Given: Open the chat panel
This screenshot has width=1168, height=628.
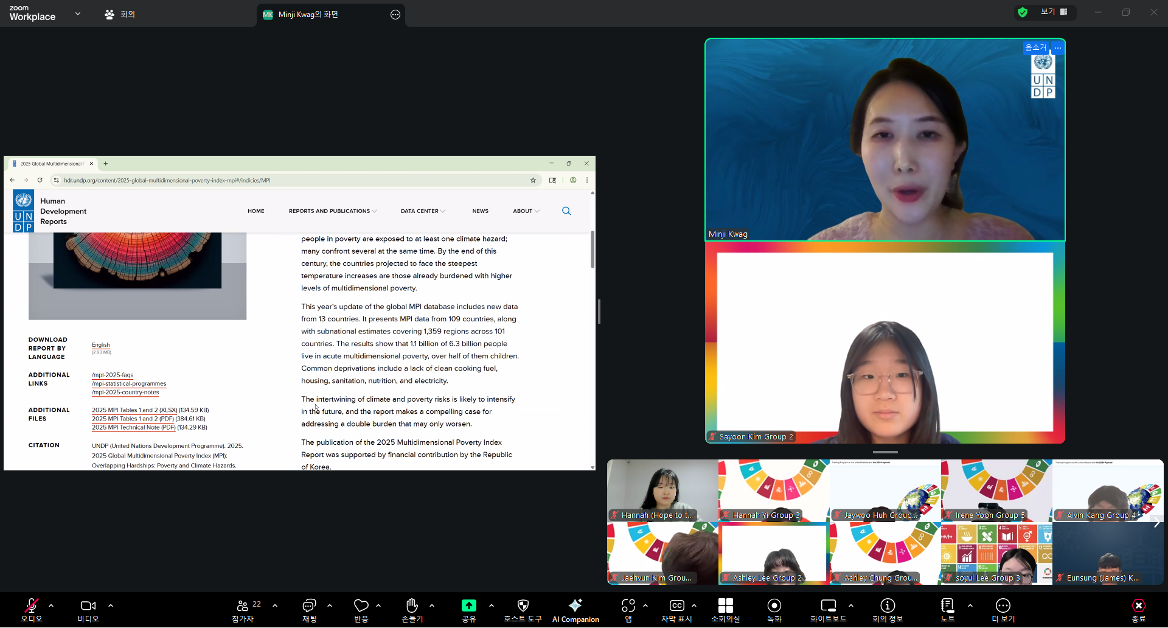Looking at the screenshot, I should click(309, 610).
